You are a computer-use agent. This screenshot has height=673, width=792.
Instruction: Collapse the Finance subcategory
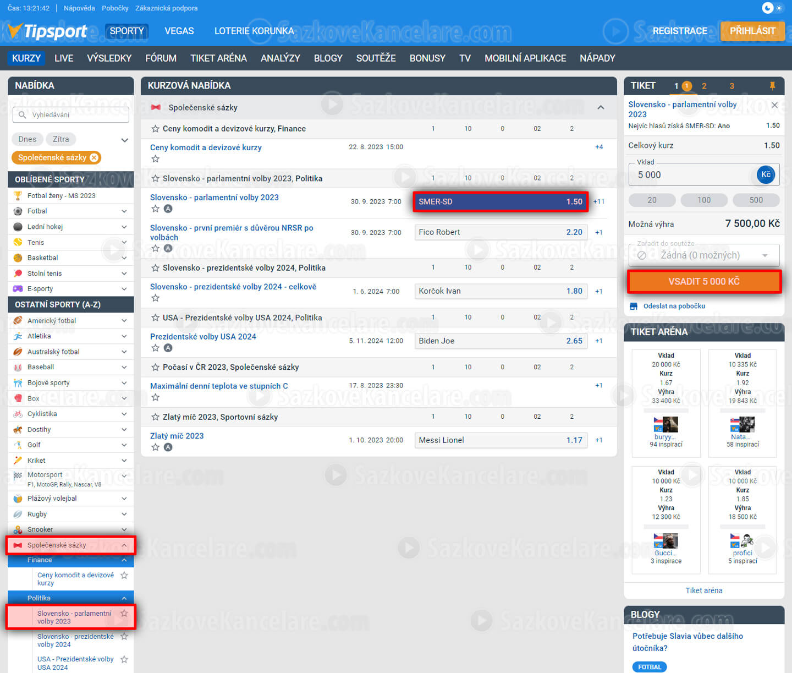(124, 560)
